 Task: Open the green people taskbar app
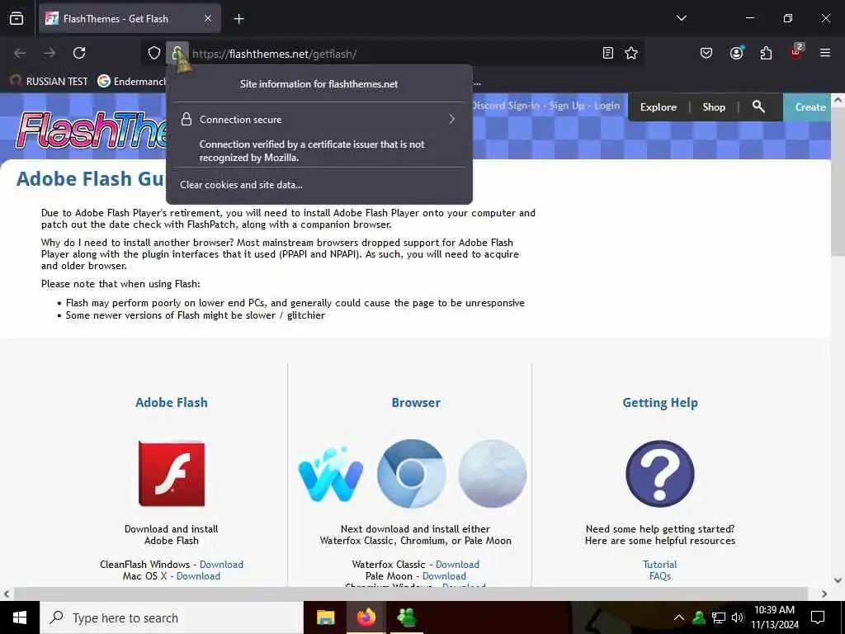tap(406, 617)
